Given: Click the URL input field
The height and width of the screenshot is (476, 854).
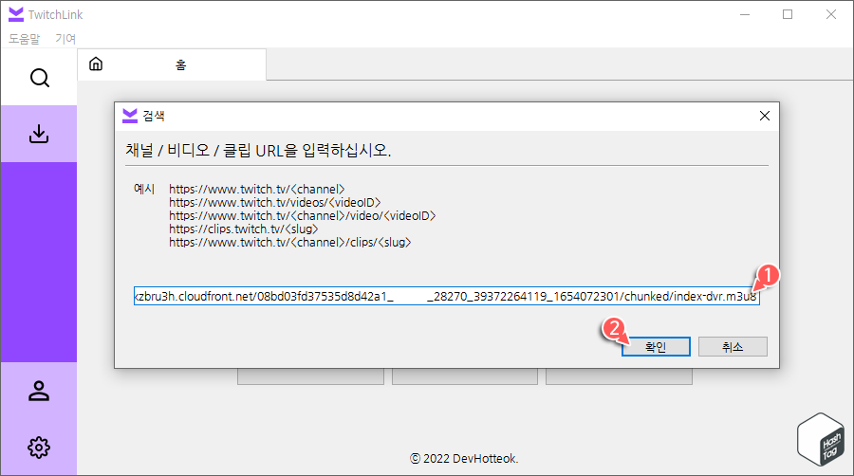Looking at the screenshot, I should [447, 297].
